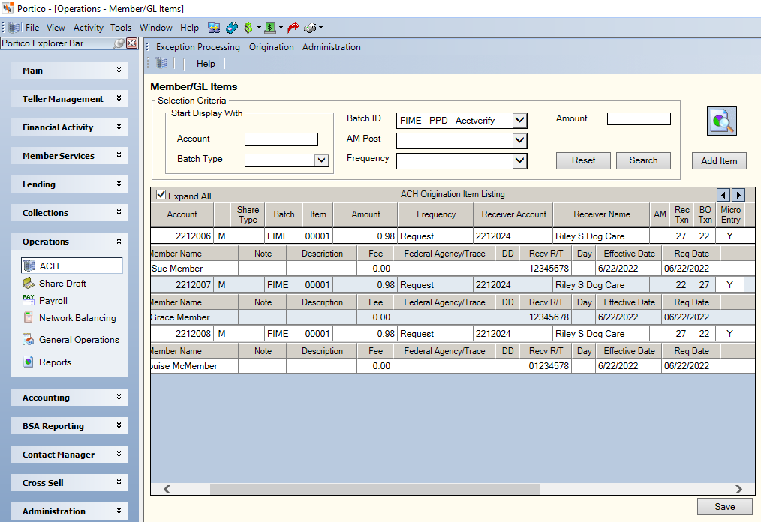The width and height of the screenshot is (761, 522).
Task: Close the Portico Explorer Bar
Action: (131, 43)
